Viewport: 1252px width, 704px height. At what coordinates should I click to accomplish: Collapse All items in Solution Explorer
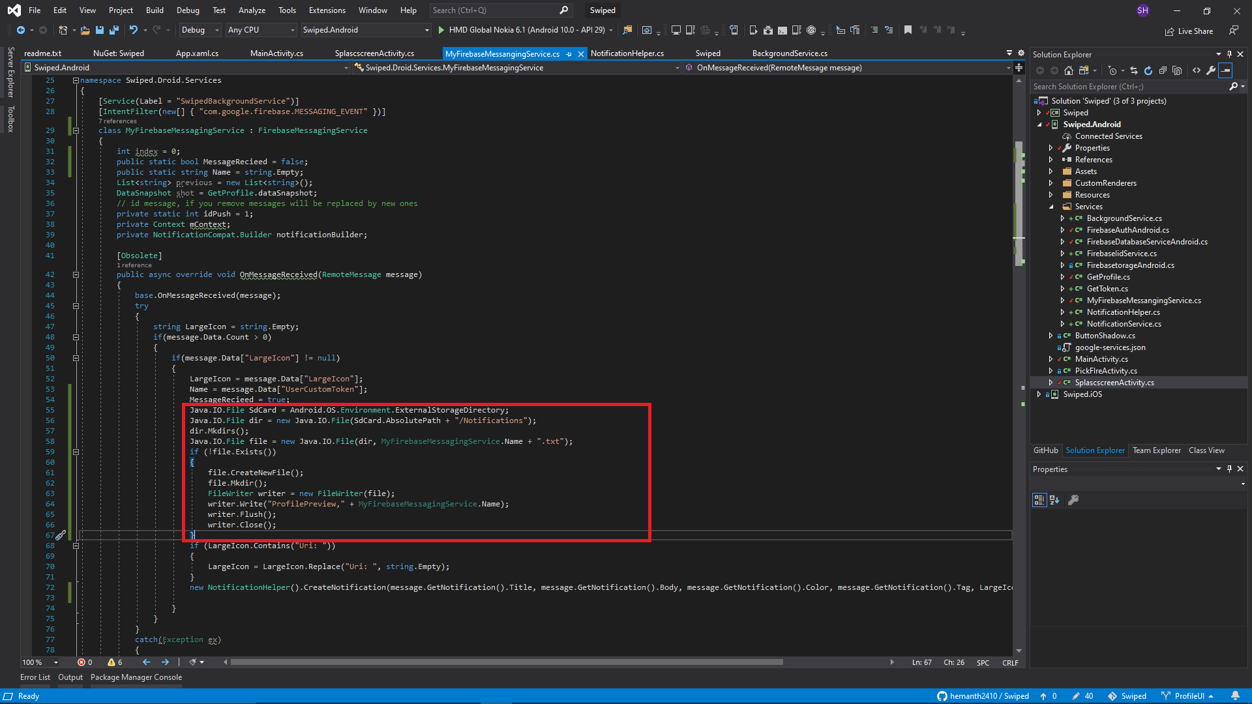1163,70
